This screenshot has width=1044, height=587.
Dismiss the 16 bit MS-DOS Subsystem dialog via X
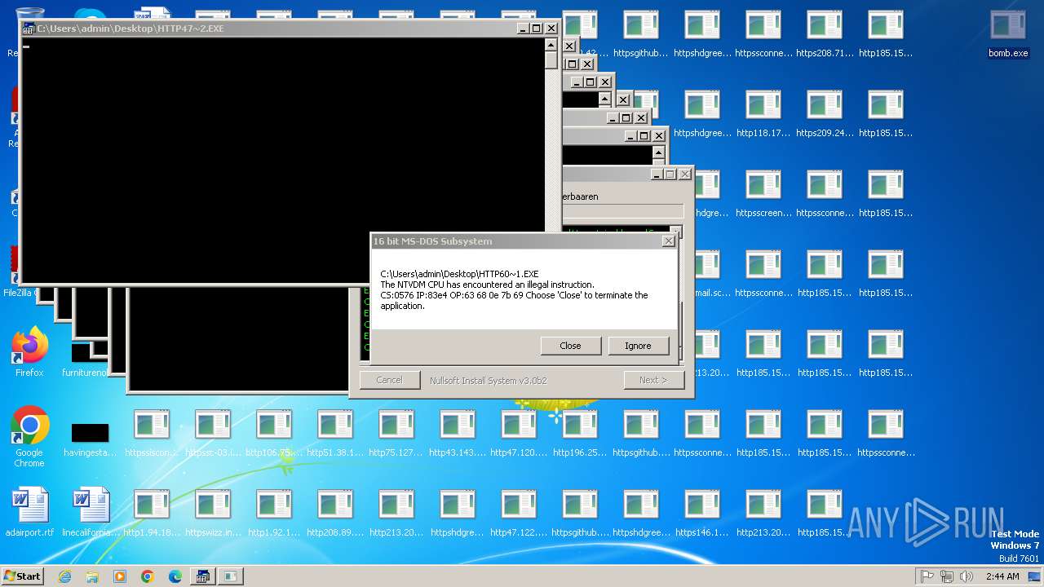(x=669, y=241)
